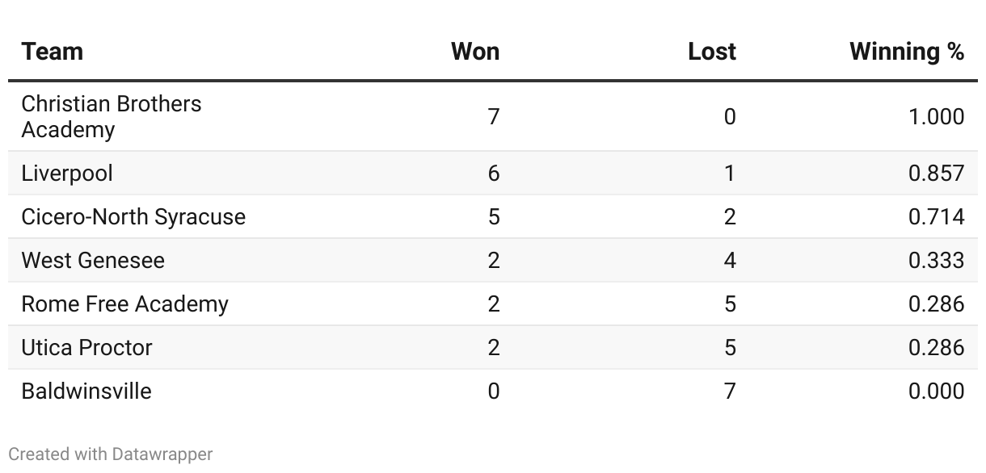Screen dimensions: 986x473
Task: Click Baldwinsville's 7 losses cell
Action: point(730,391)
